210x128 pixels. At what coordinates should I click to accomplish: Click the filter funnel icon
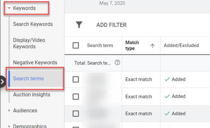(79, 25)
